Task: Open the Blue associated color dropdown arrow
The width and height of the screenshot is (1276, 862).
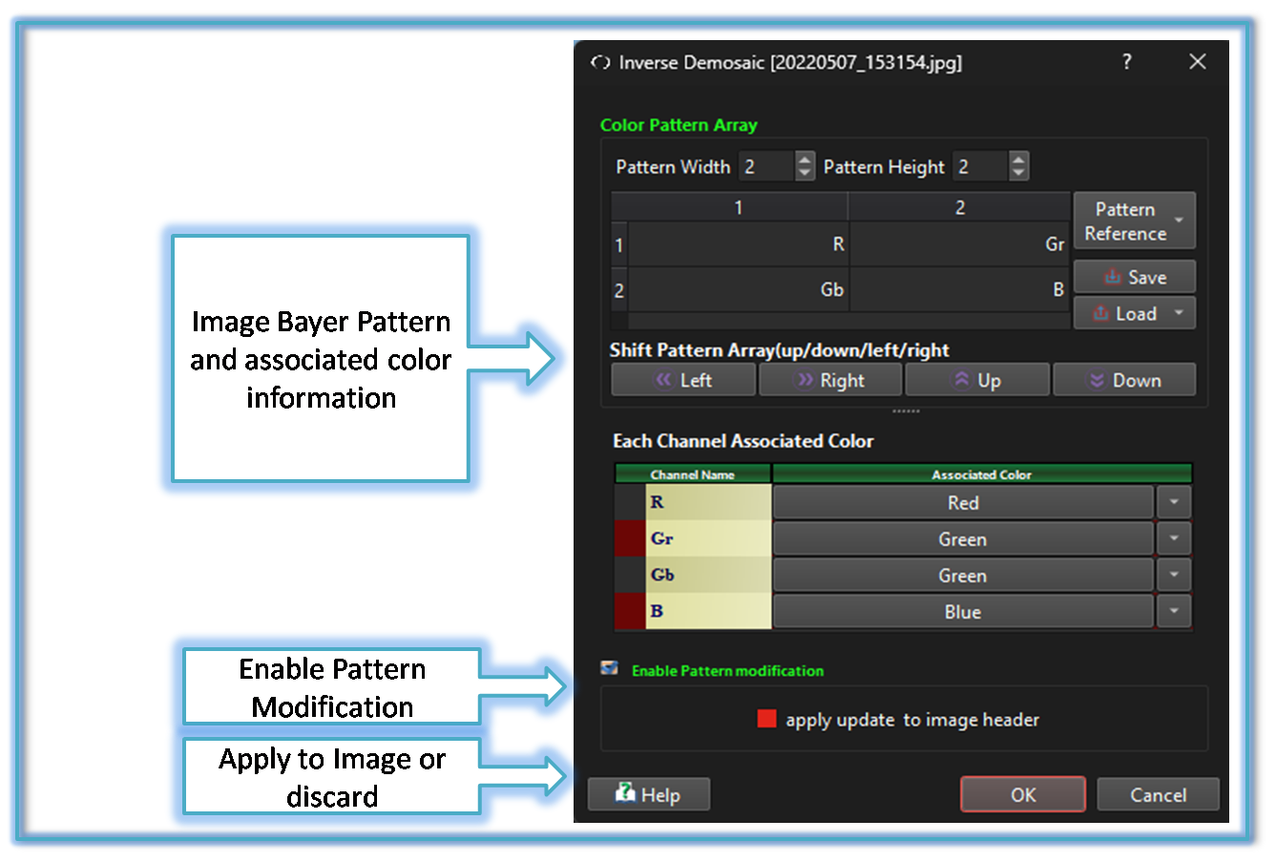Action: (x=1174, y=611)
